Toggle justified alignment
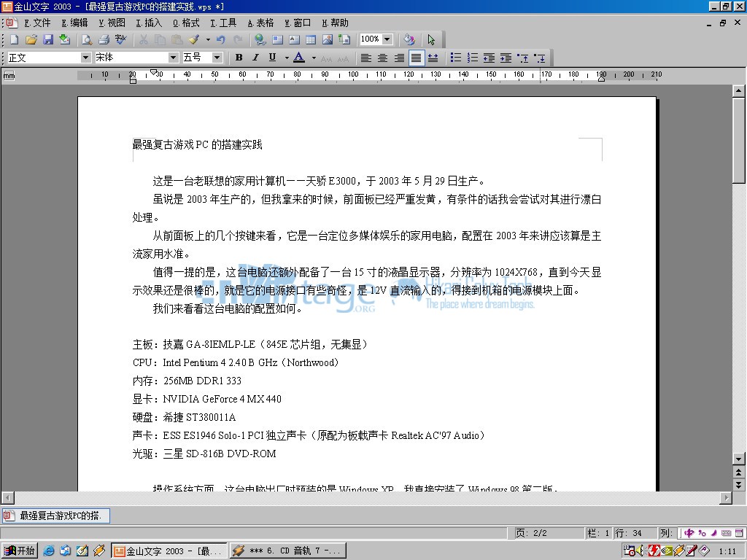This screenshot has width=747, height=560. [416, 58]
